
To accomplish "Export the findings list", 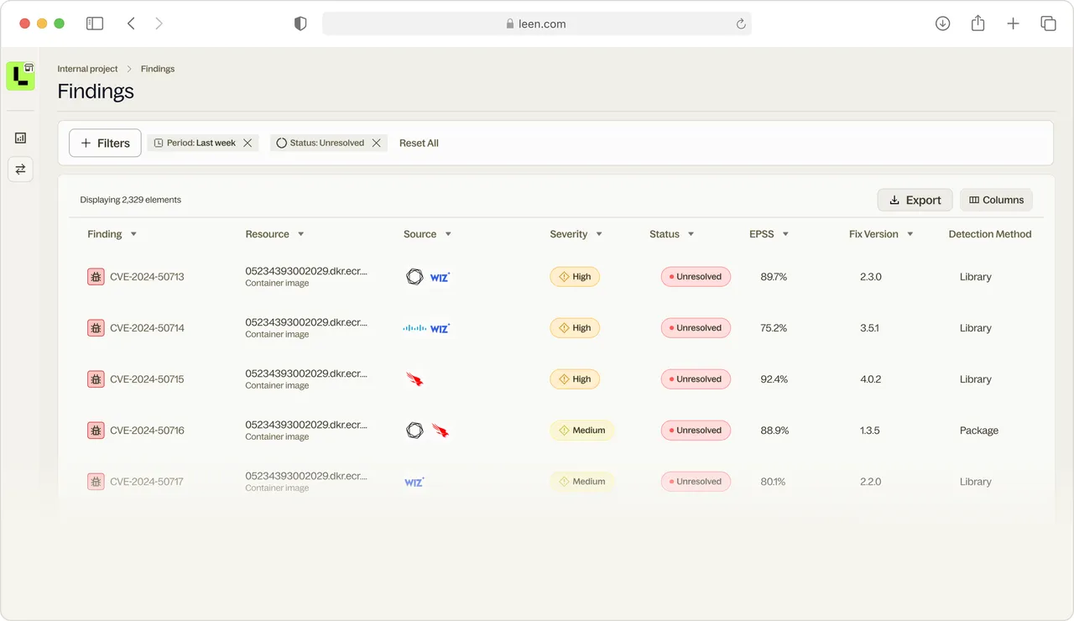I will click(915, 200).
